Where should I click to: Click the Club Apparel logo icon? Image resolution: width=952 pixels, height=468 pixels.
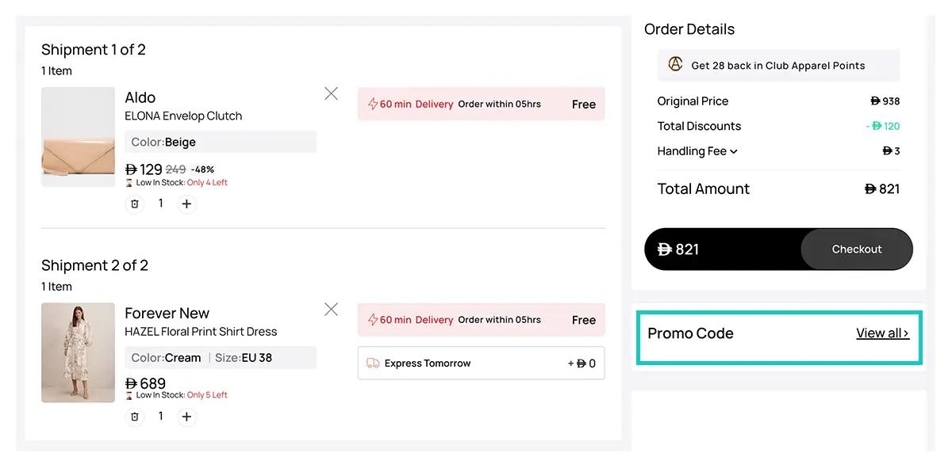point(675,64)
